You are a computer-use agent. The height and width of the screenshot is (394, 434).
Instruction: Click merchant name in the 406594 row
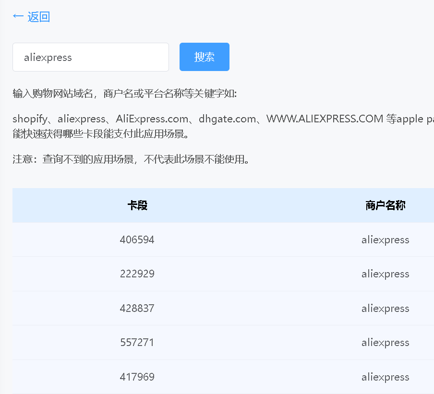point(385,239)
